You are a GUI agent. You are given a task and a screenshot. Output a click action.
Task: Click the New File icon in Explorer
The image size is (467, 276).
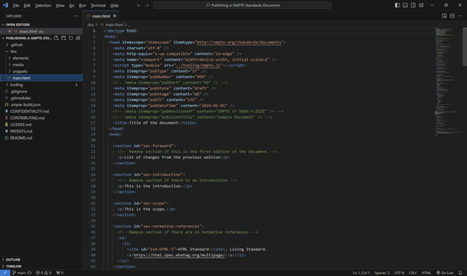coord(56,38)
